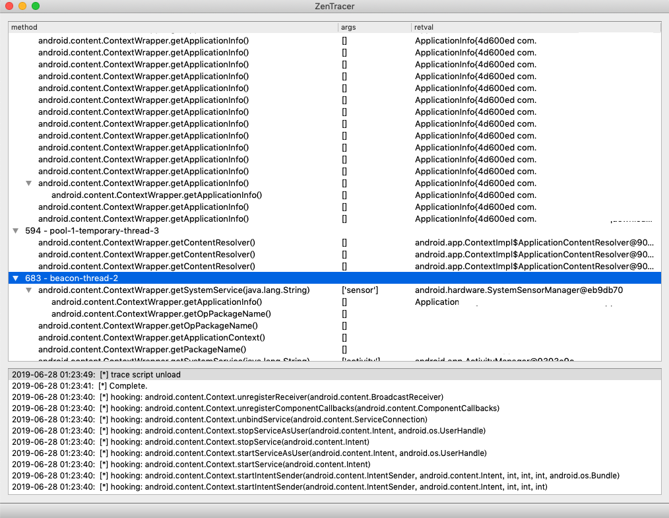
Task: Select the last startIntentSender log line
Action: tap(334, 487)
